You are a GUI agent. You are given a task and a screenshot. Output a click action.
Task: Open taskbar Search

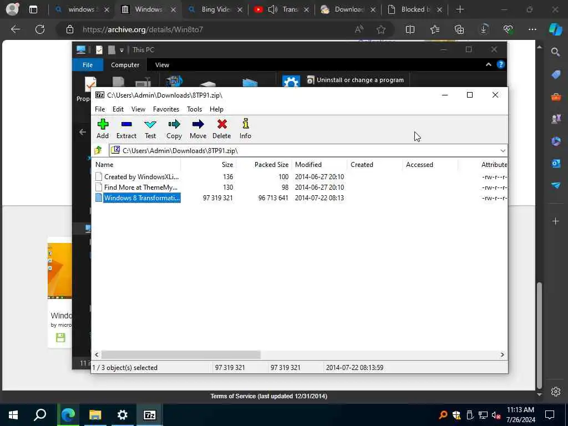pos(40,415)
